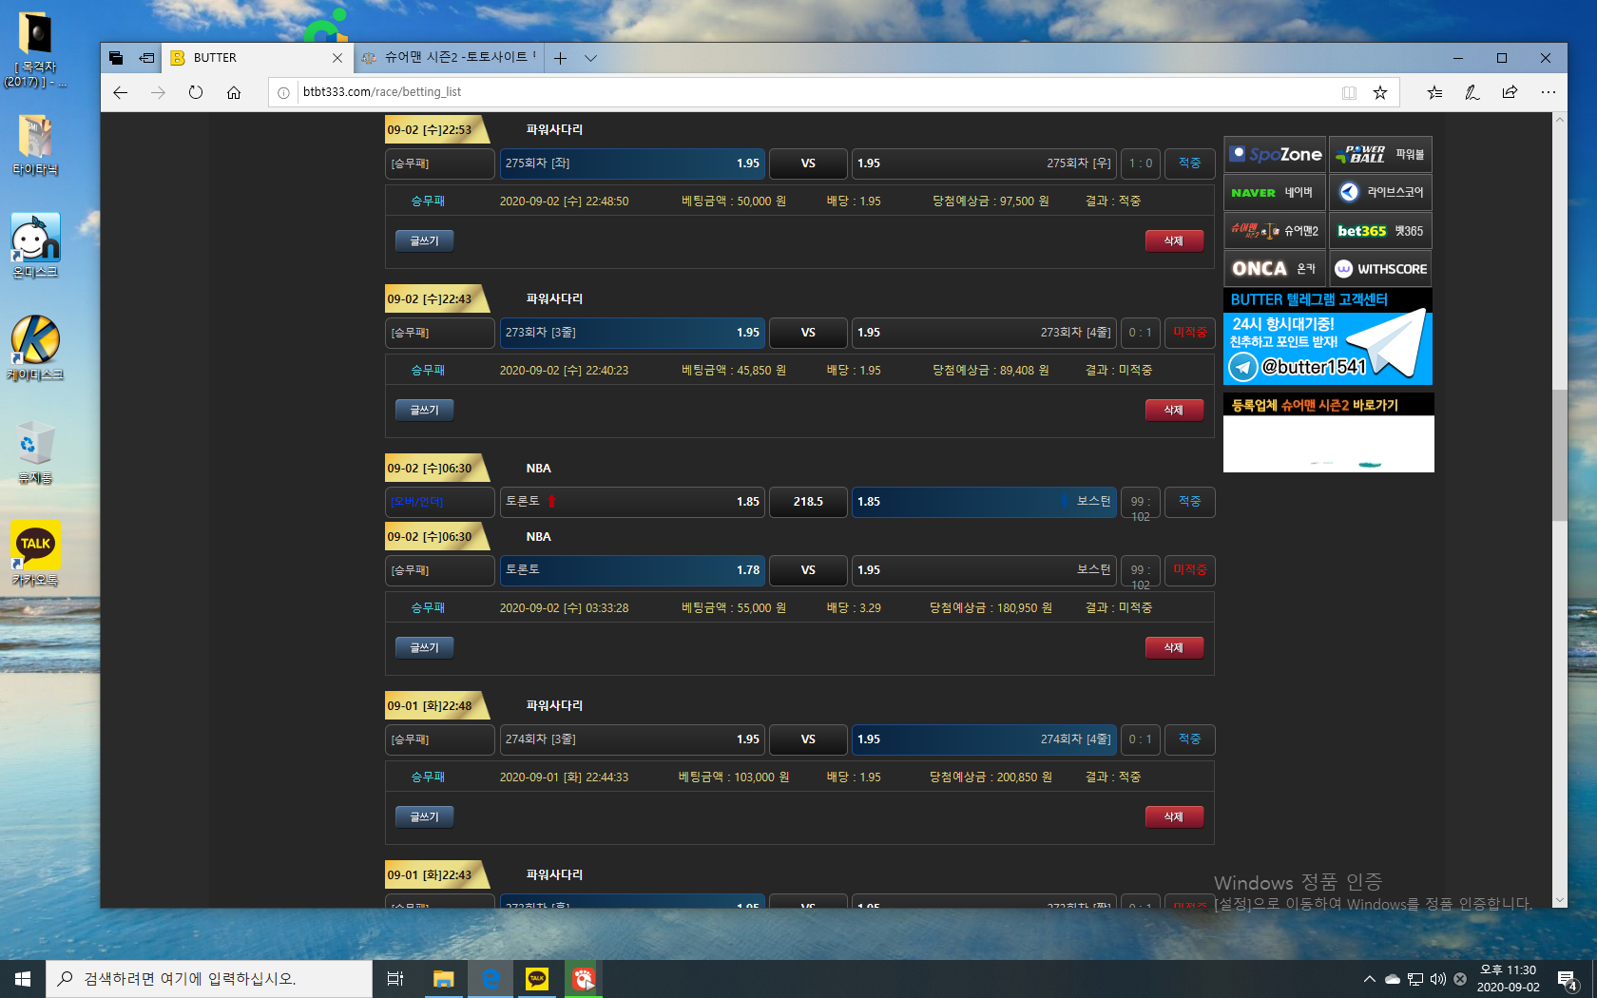The height and width of the screenshot is (998, 1597).
Task: Open the bet365 banner link
Action: coord(1380,231)
